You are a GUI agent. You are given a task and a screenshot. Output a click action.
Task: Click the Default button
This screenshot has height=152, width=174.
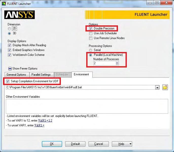(x=75, y=144)
